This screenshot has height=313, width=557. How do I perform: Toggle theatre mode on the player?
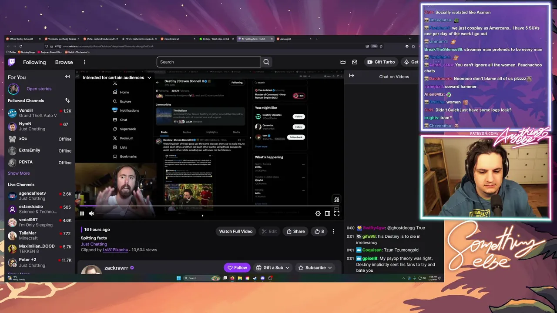(327, 213)
